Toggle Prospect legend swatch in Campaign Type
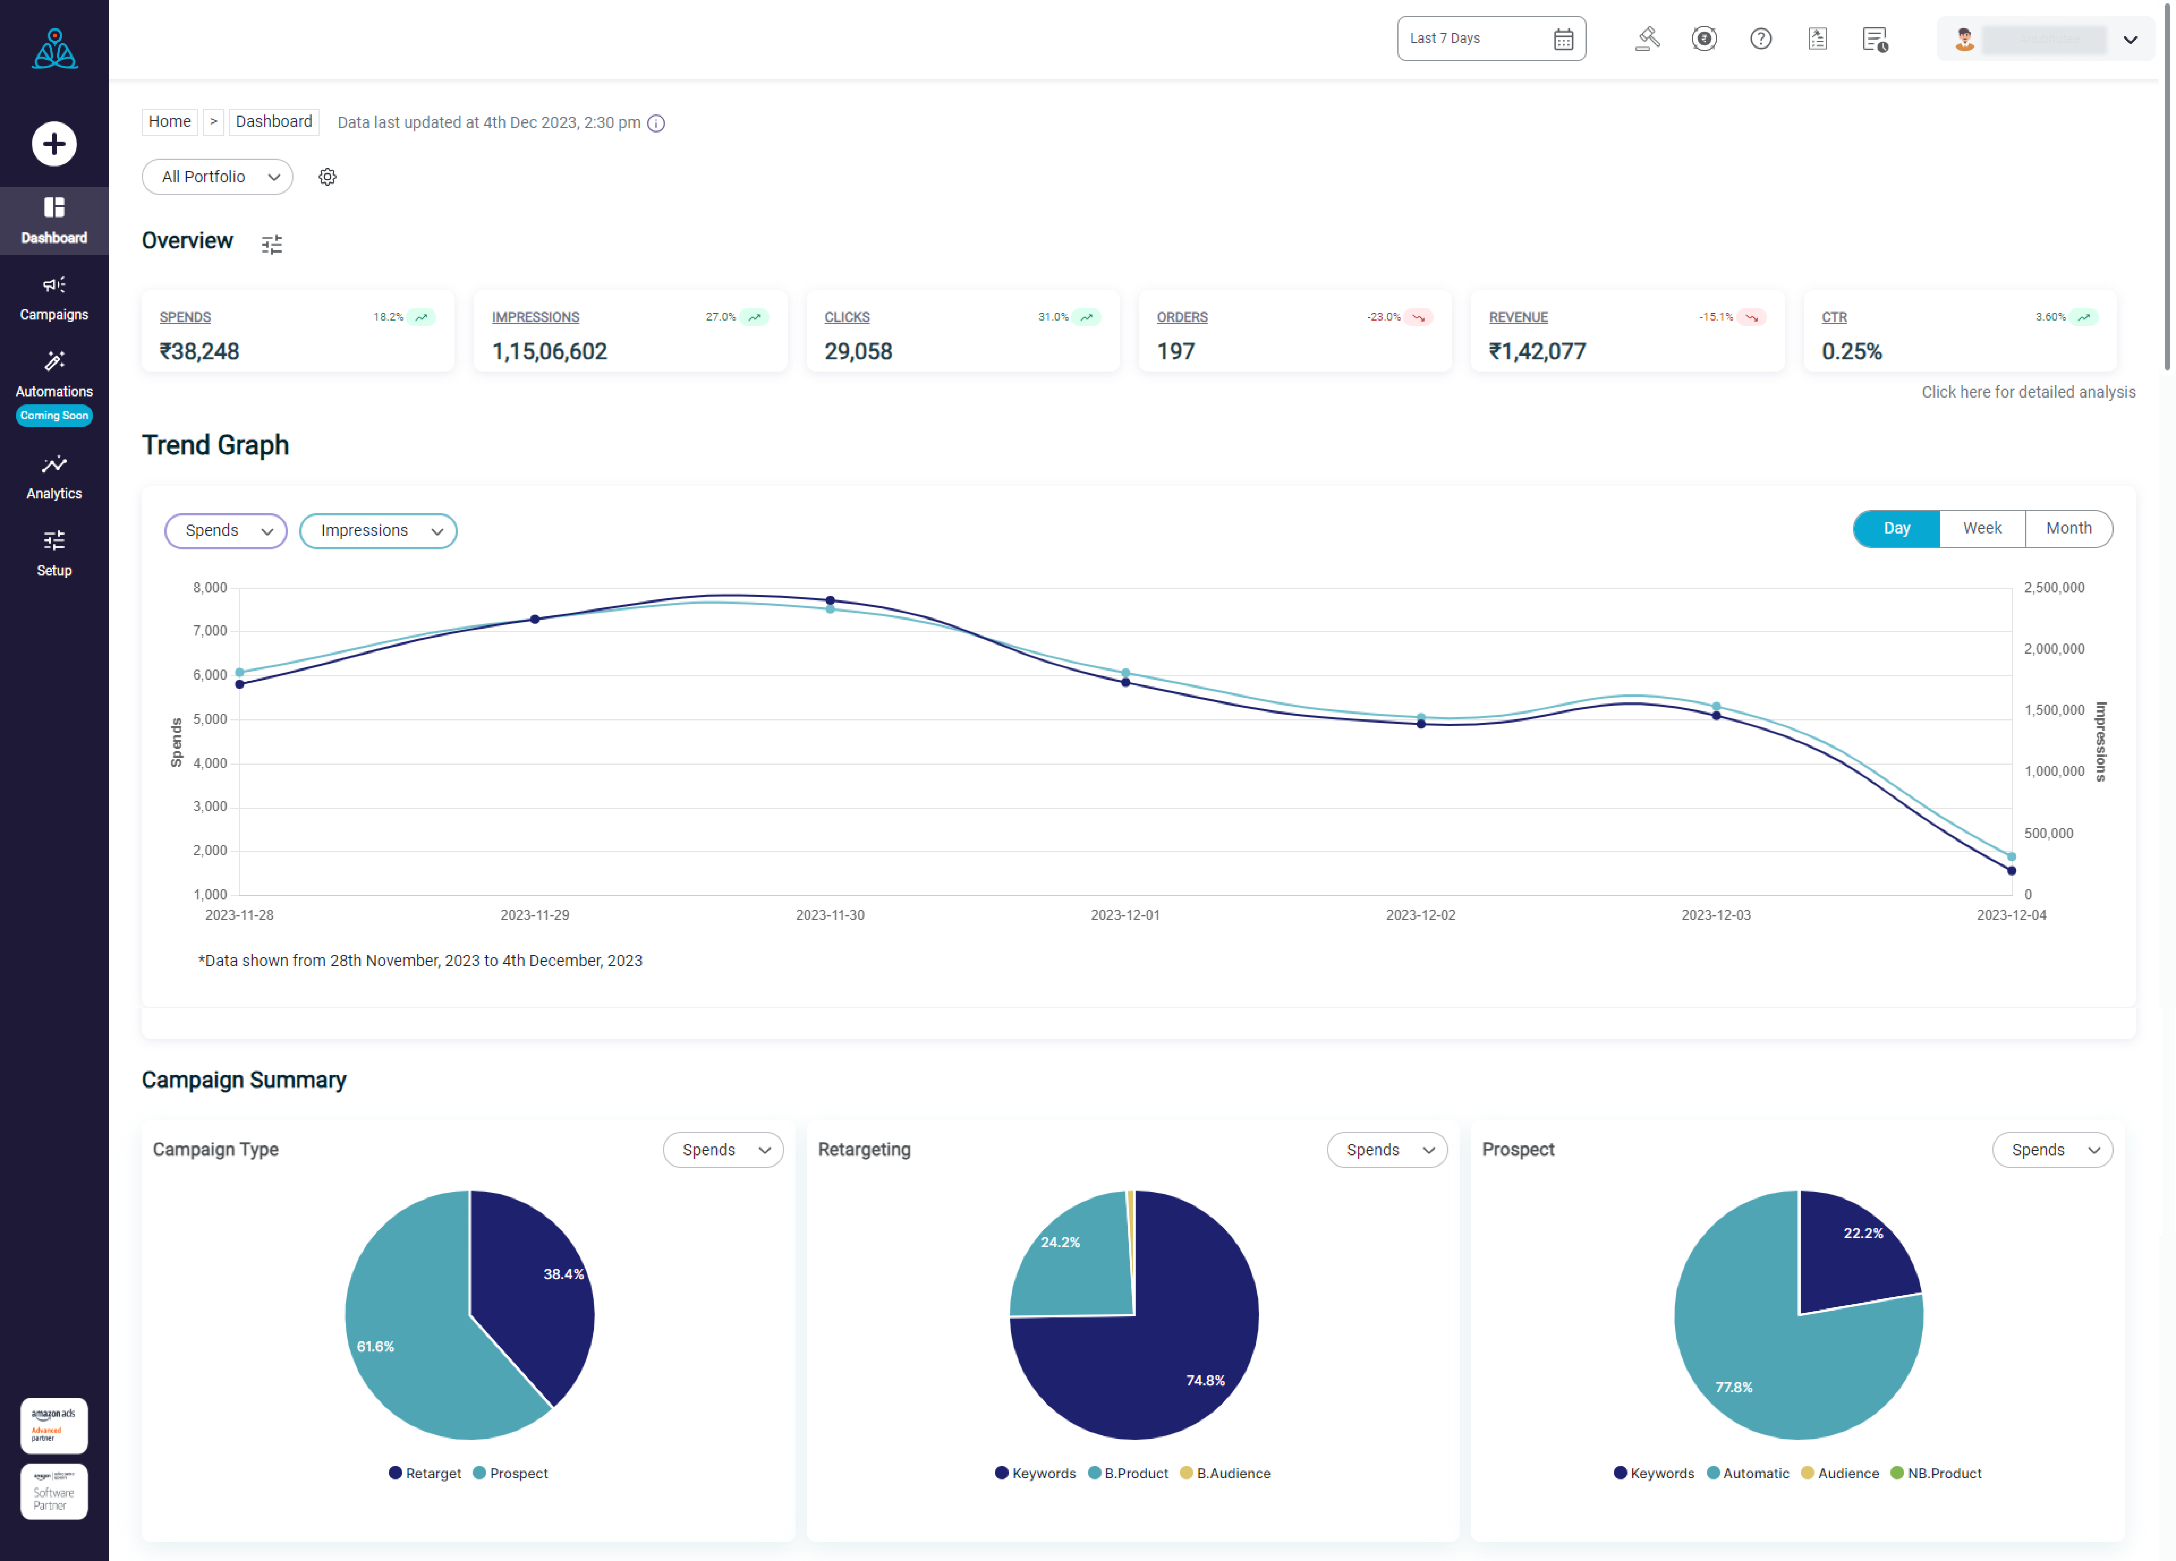This screenshot has height=1561, width=2176. (480, 1473)
